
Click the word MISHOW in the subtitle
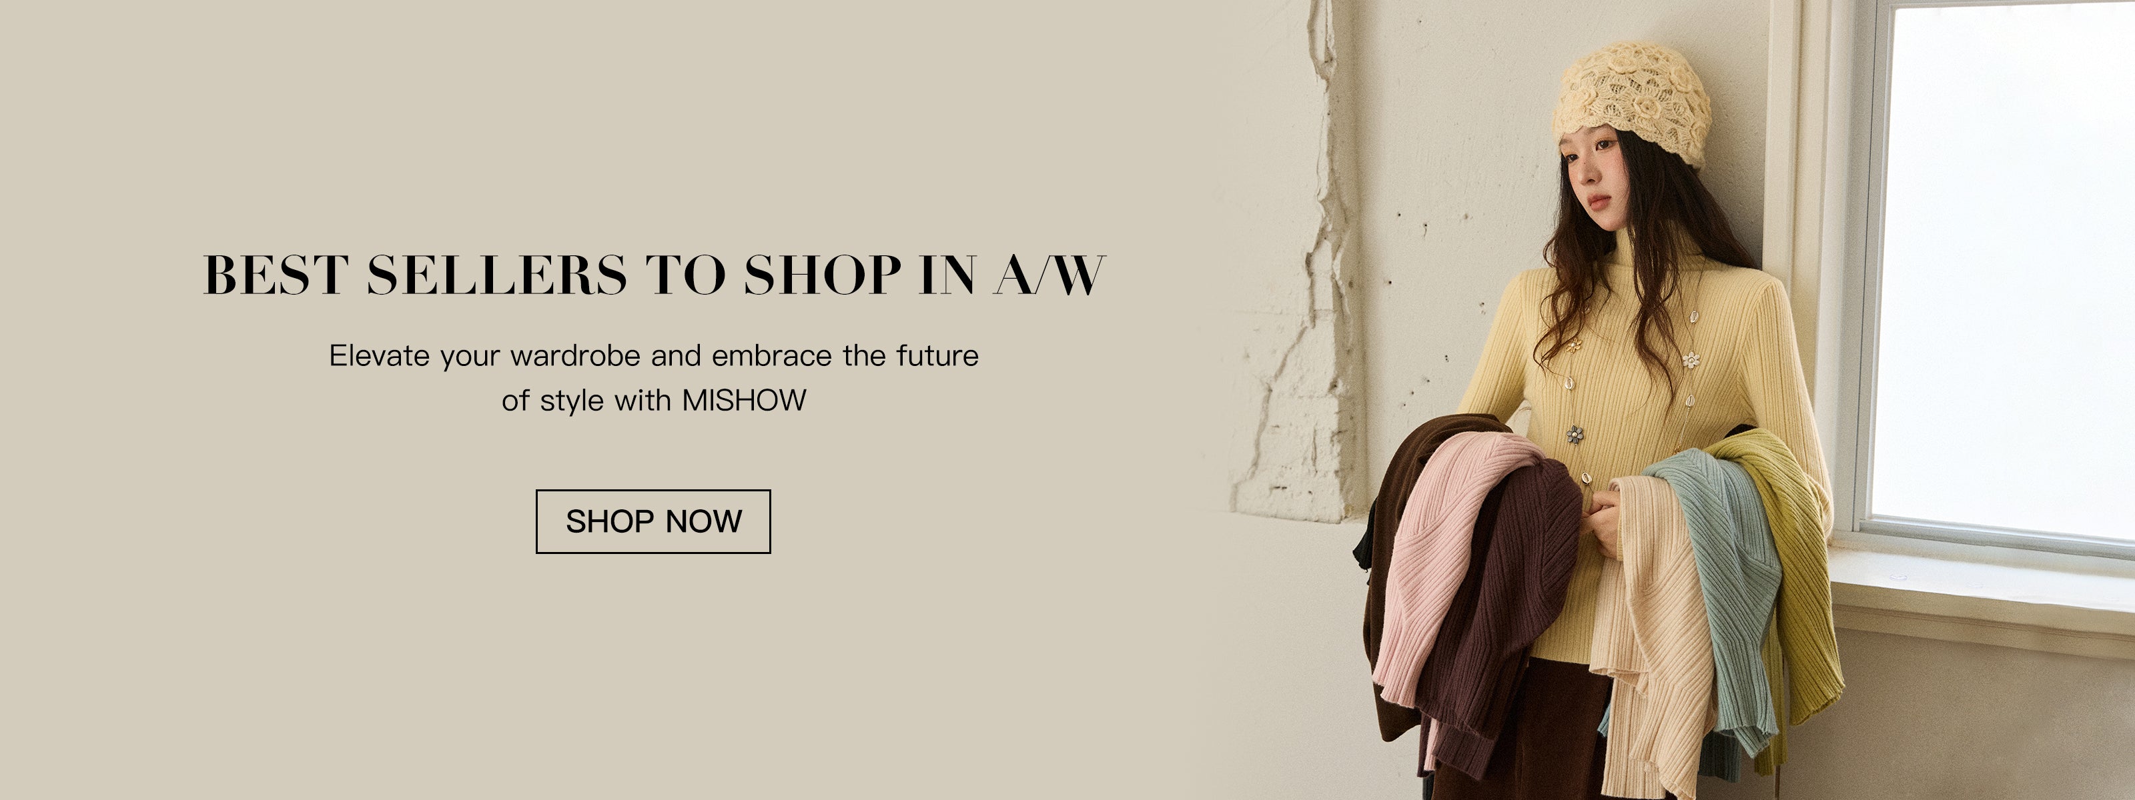click(x=743, y=401)
